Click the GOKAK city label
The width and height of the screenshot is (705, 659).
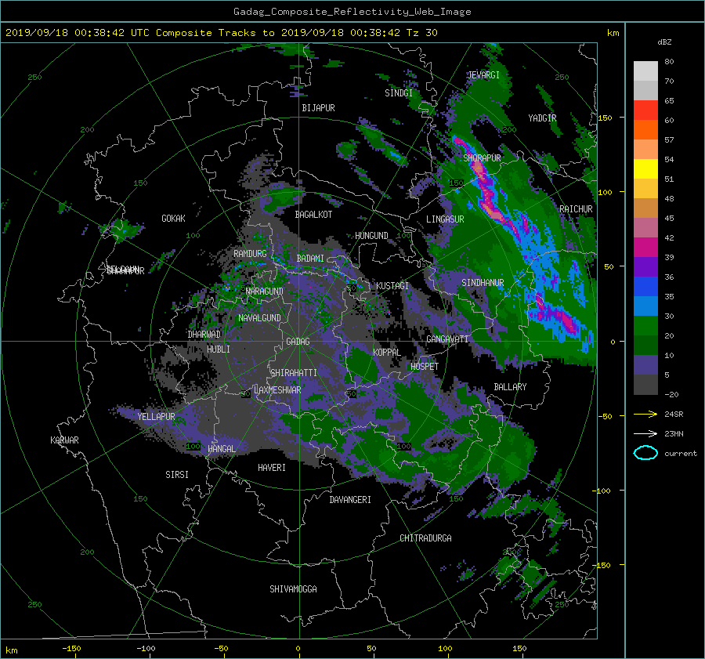coord(173,218)
